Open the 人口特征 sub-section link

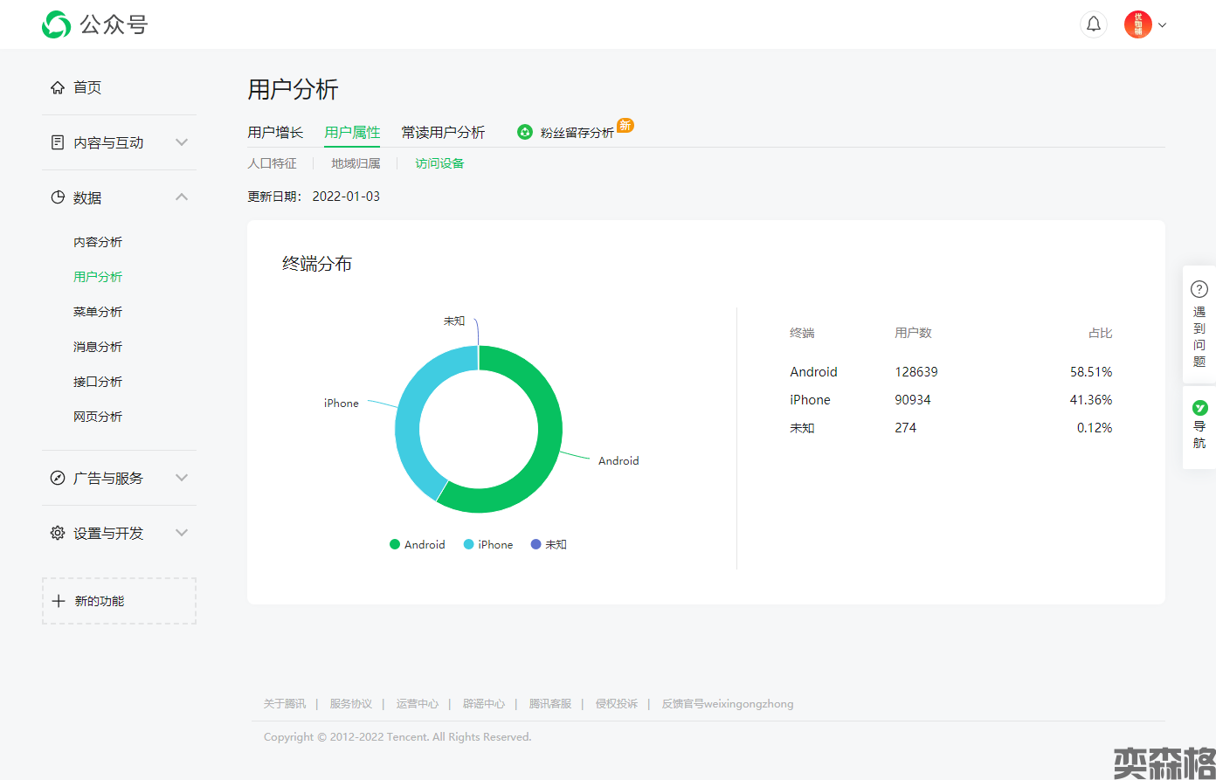[272, 163]
